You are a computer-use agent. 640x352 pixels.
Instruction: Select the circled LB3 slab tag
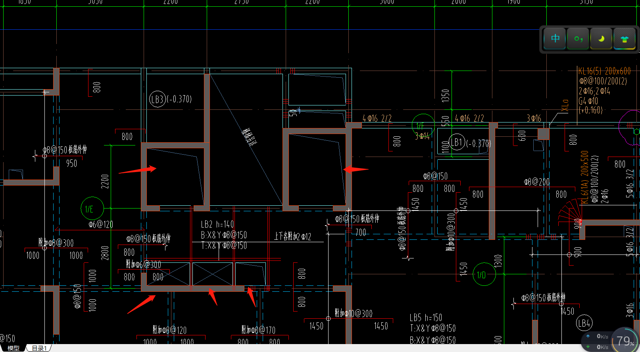157,99
